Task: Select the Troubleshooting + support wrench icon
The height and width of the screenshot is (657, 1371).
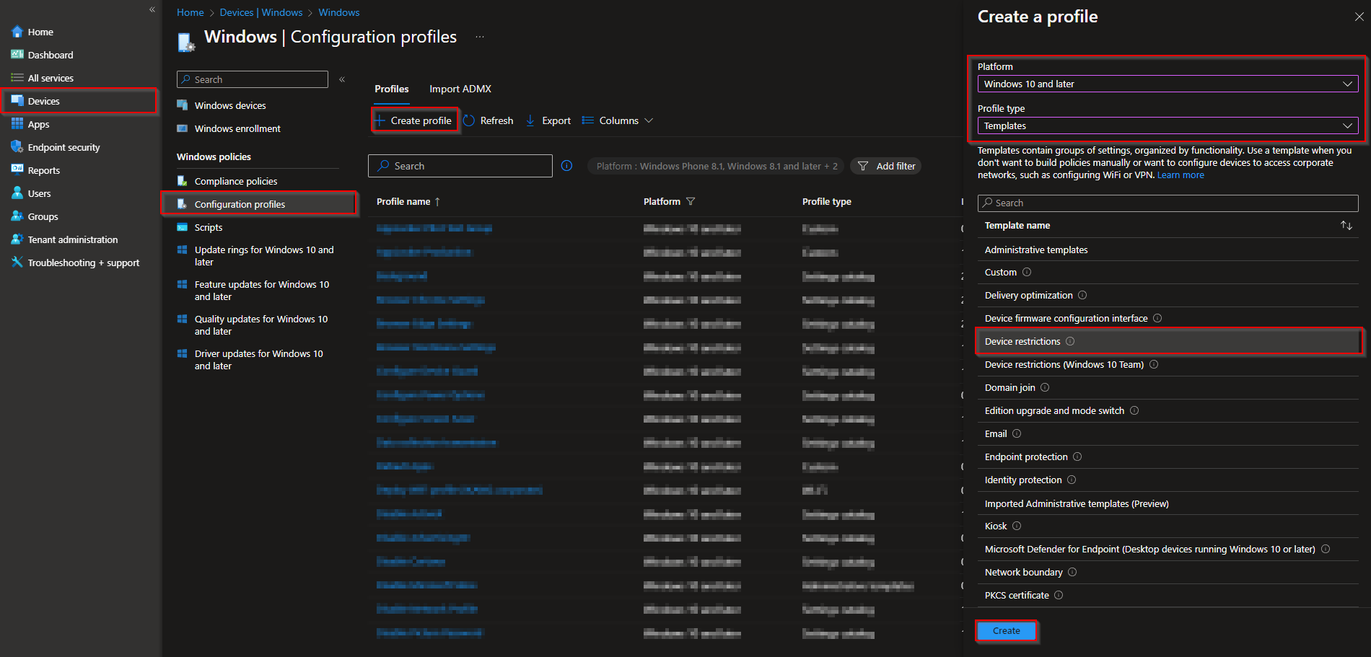Action: [x=17, y=262]
